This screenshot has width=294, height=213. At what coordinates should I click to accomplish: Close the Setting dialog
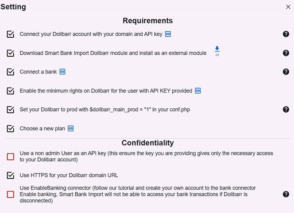click(x=288, y=7)
